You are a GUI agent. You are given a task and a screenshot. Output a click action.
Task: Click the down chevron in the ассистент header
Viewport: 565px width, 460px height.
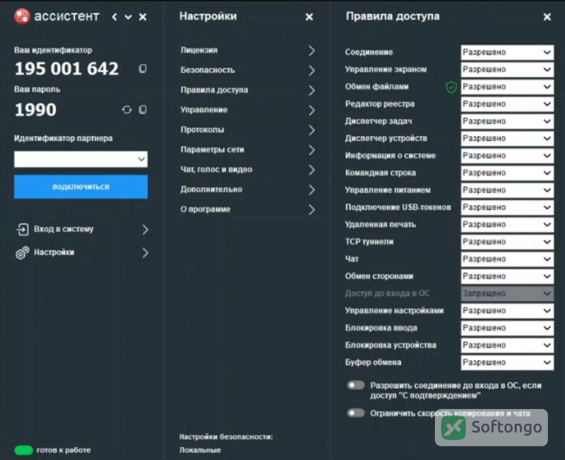(128, 17)
